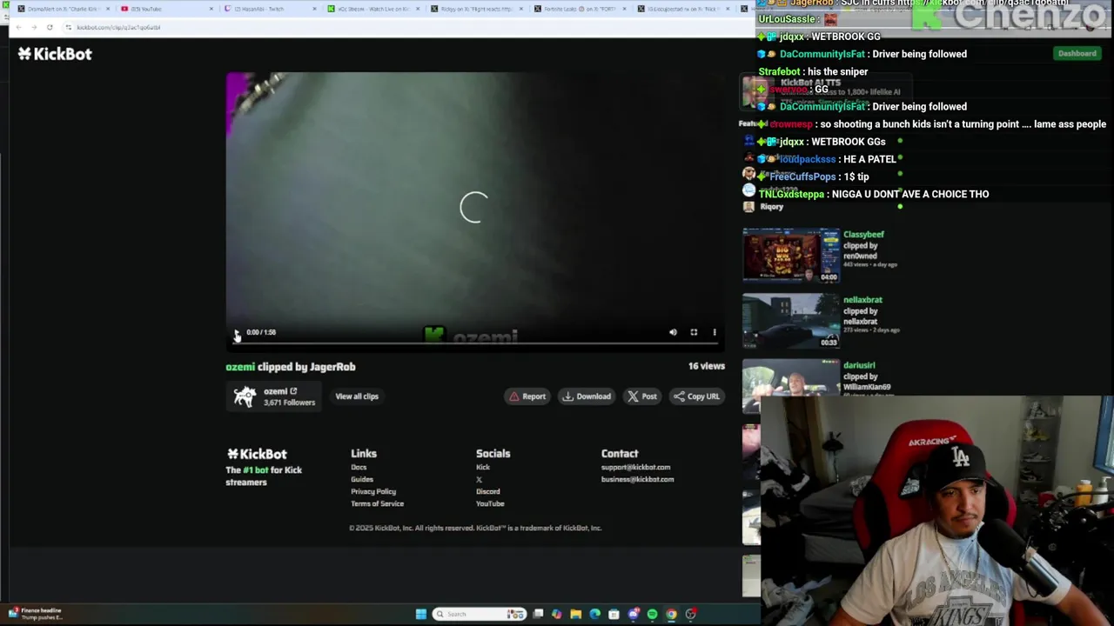Open the Privacy Policy link
The image size is (1114, 626).
tap(373, 491)
